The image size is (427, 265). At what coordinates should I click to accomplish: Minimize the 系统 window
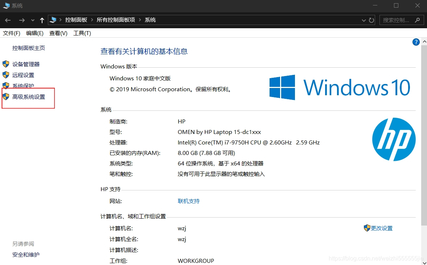pos(375,5)
